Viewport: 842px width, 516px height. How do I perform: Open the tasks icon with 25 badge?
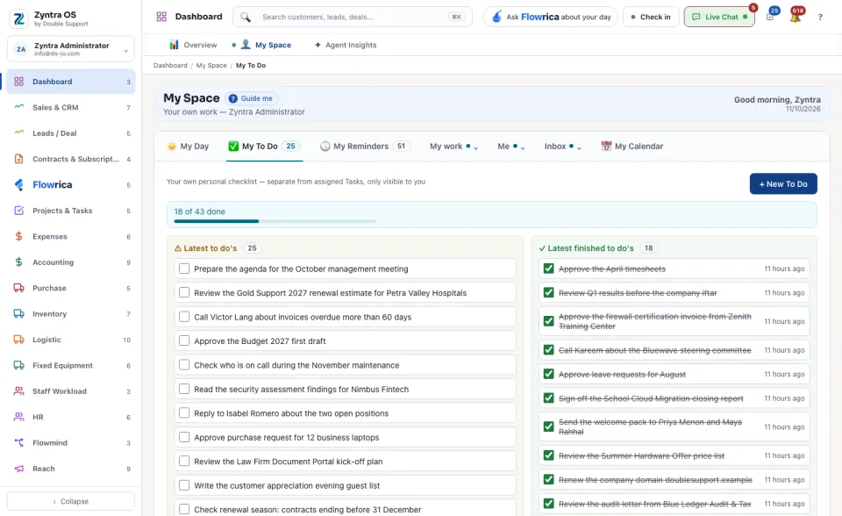pos(771,16)
